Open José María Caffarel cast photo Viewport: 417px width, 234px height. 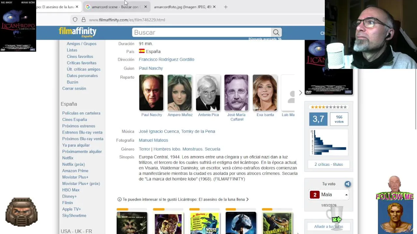click(x=237, y=93)
